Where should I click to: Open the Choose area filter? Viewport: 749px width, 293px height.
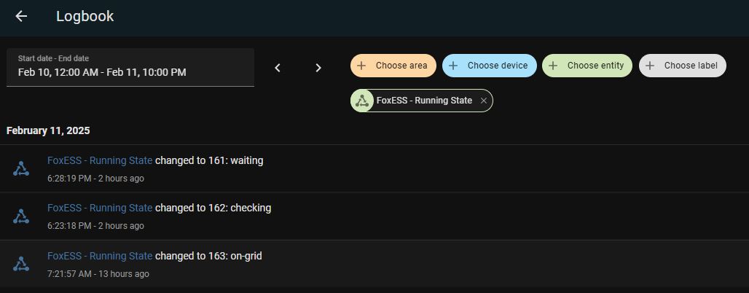393,66
